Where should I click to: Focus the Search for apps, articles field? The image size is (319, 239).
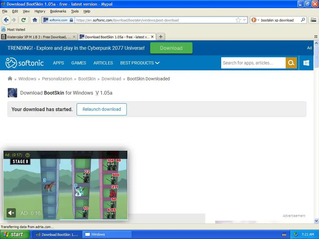[253, 63]
